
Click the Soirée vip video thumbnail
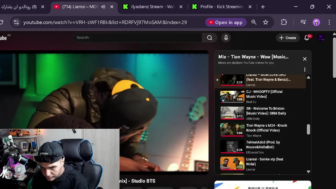232,164
